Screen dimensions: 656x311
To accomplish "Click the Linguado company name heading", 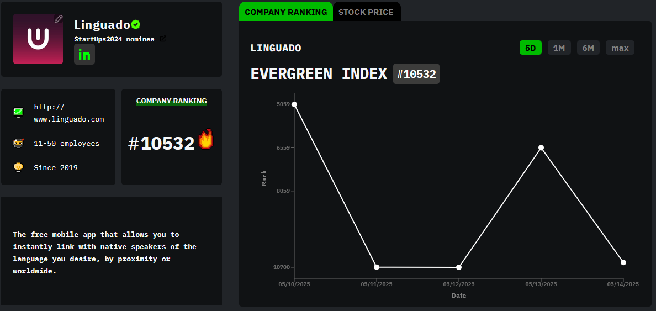I will 102,25.
